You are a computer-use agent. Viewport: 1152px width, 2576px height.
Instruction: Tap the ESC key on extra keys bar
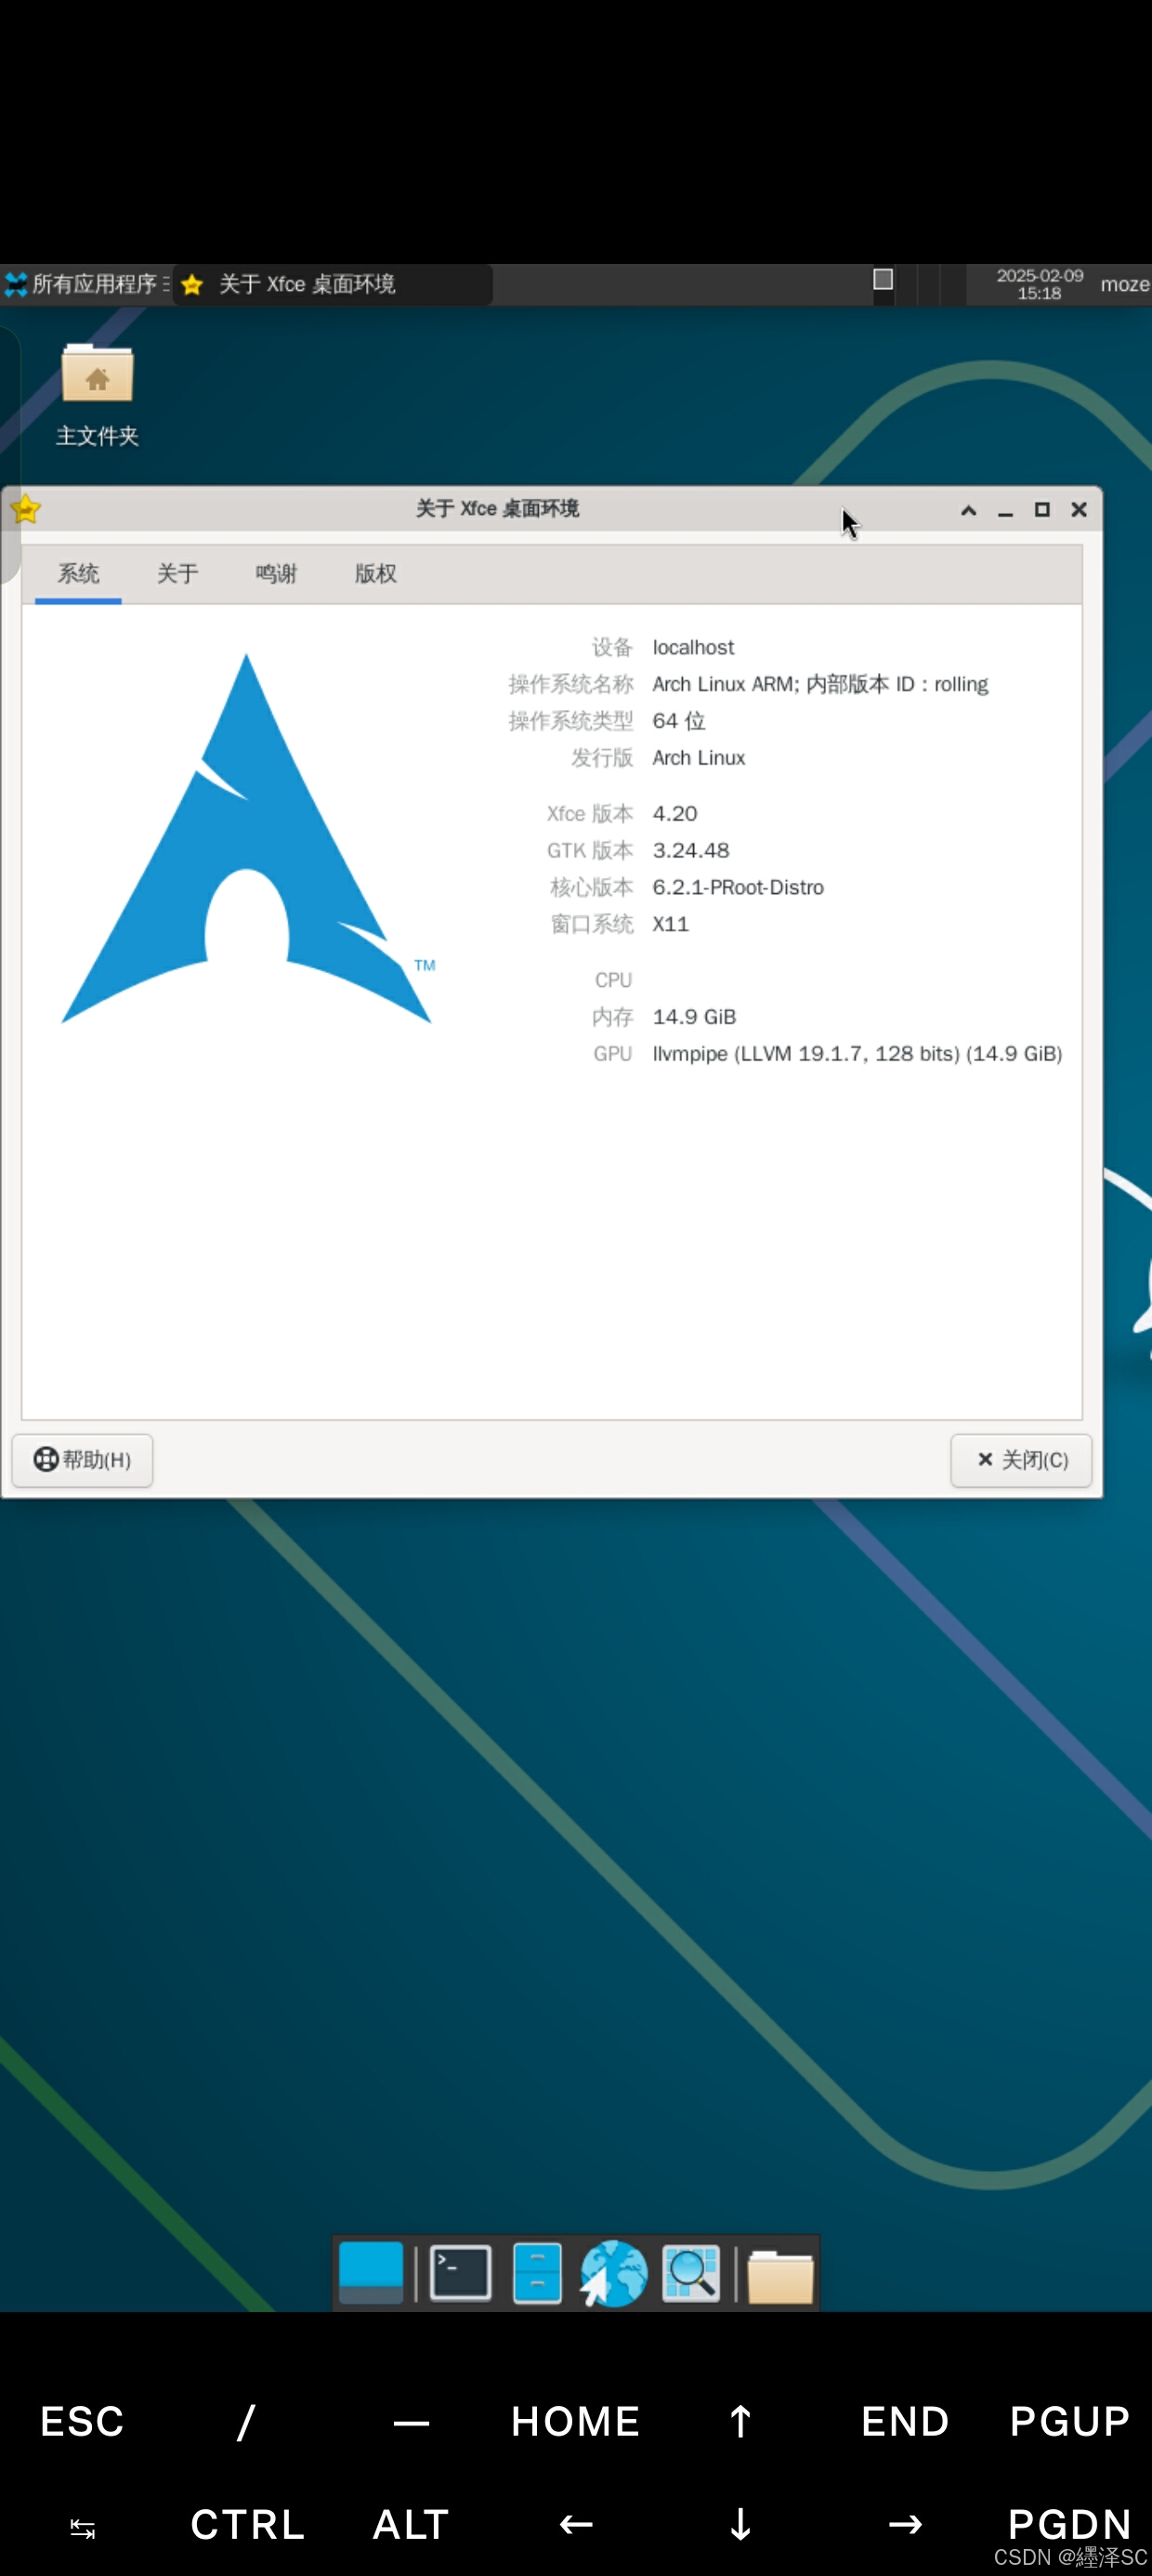[82, 2422]
